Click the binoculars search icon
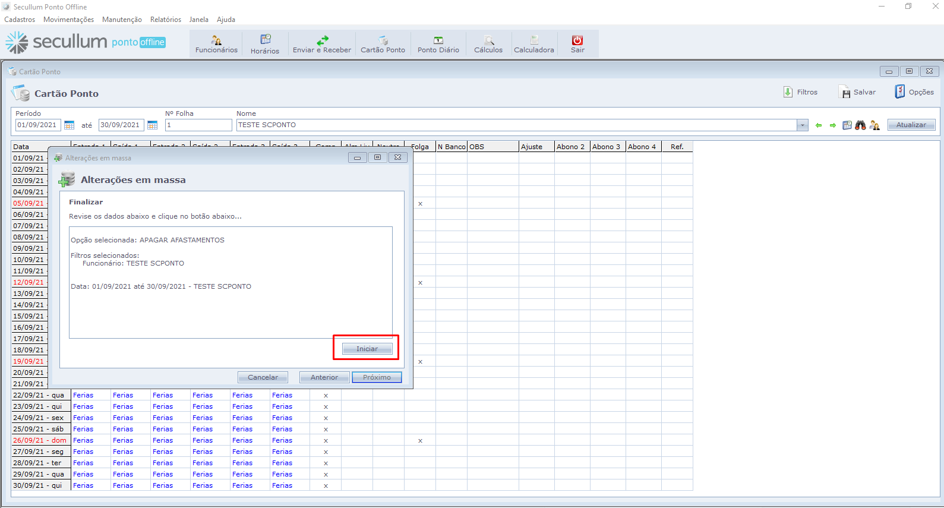 point(860,125)
